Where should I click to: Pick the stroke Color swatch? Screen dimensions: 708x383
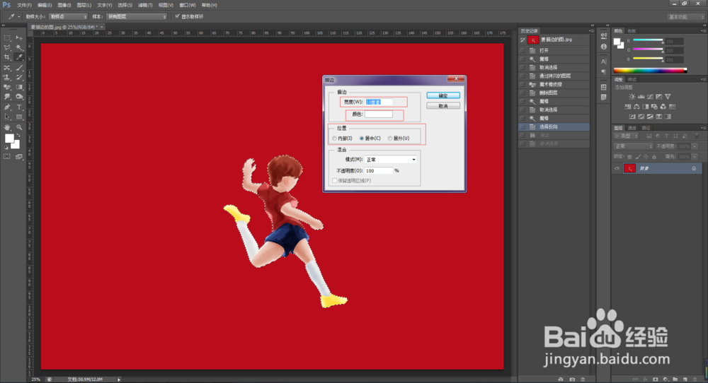[378, 114]
